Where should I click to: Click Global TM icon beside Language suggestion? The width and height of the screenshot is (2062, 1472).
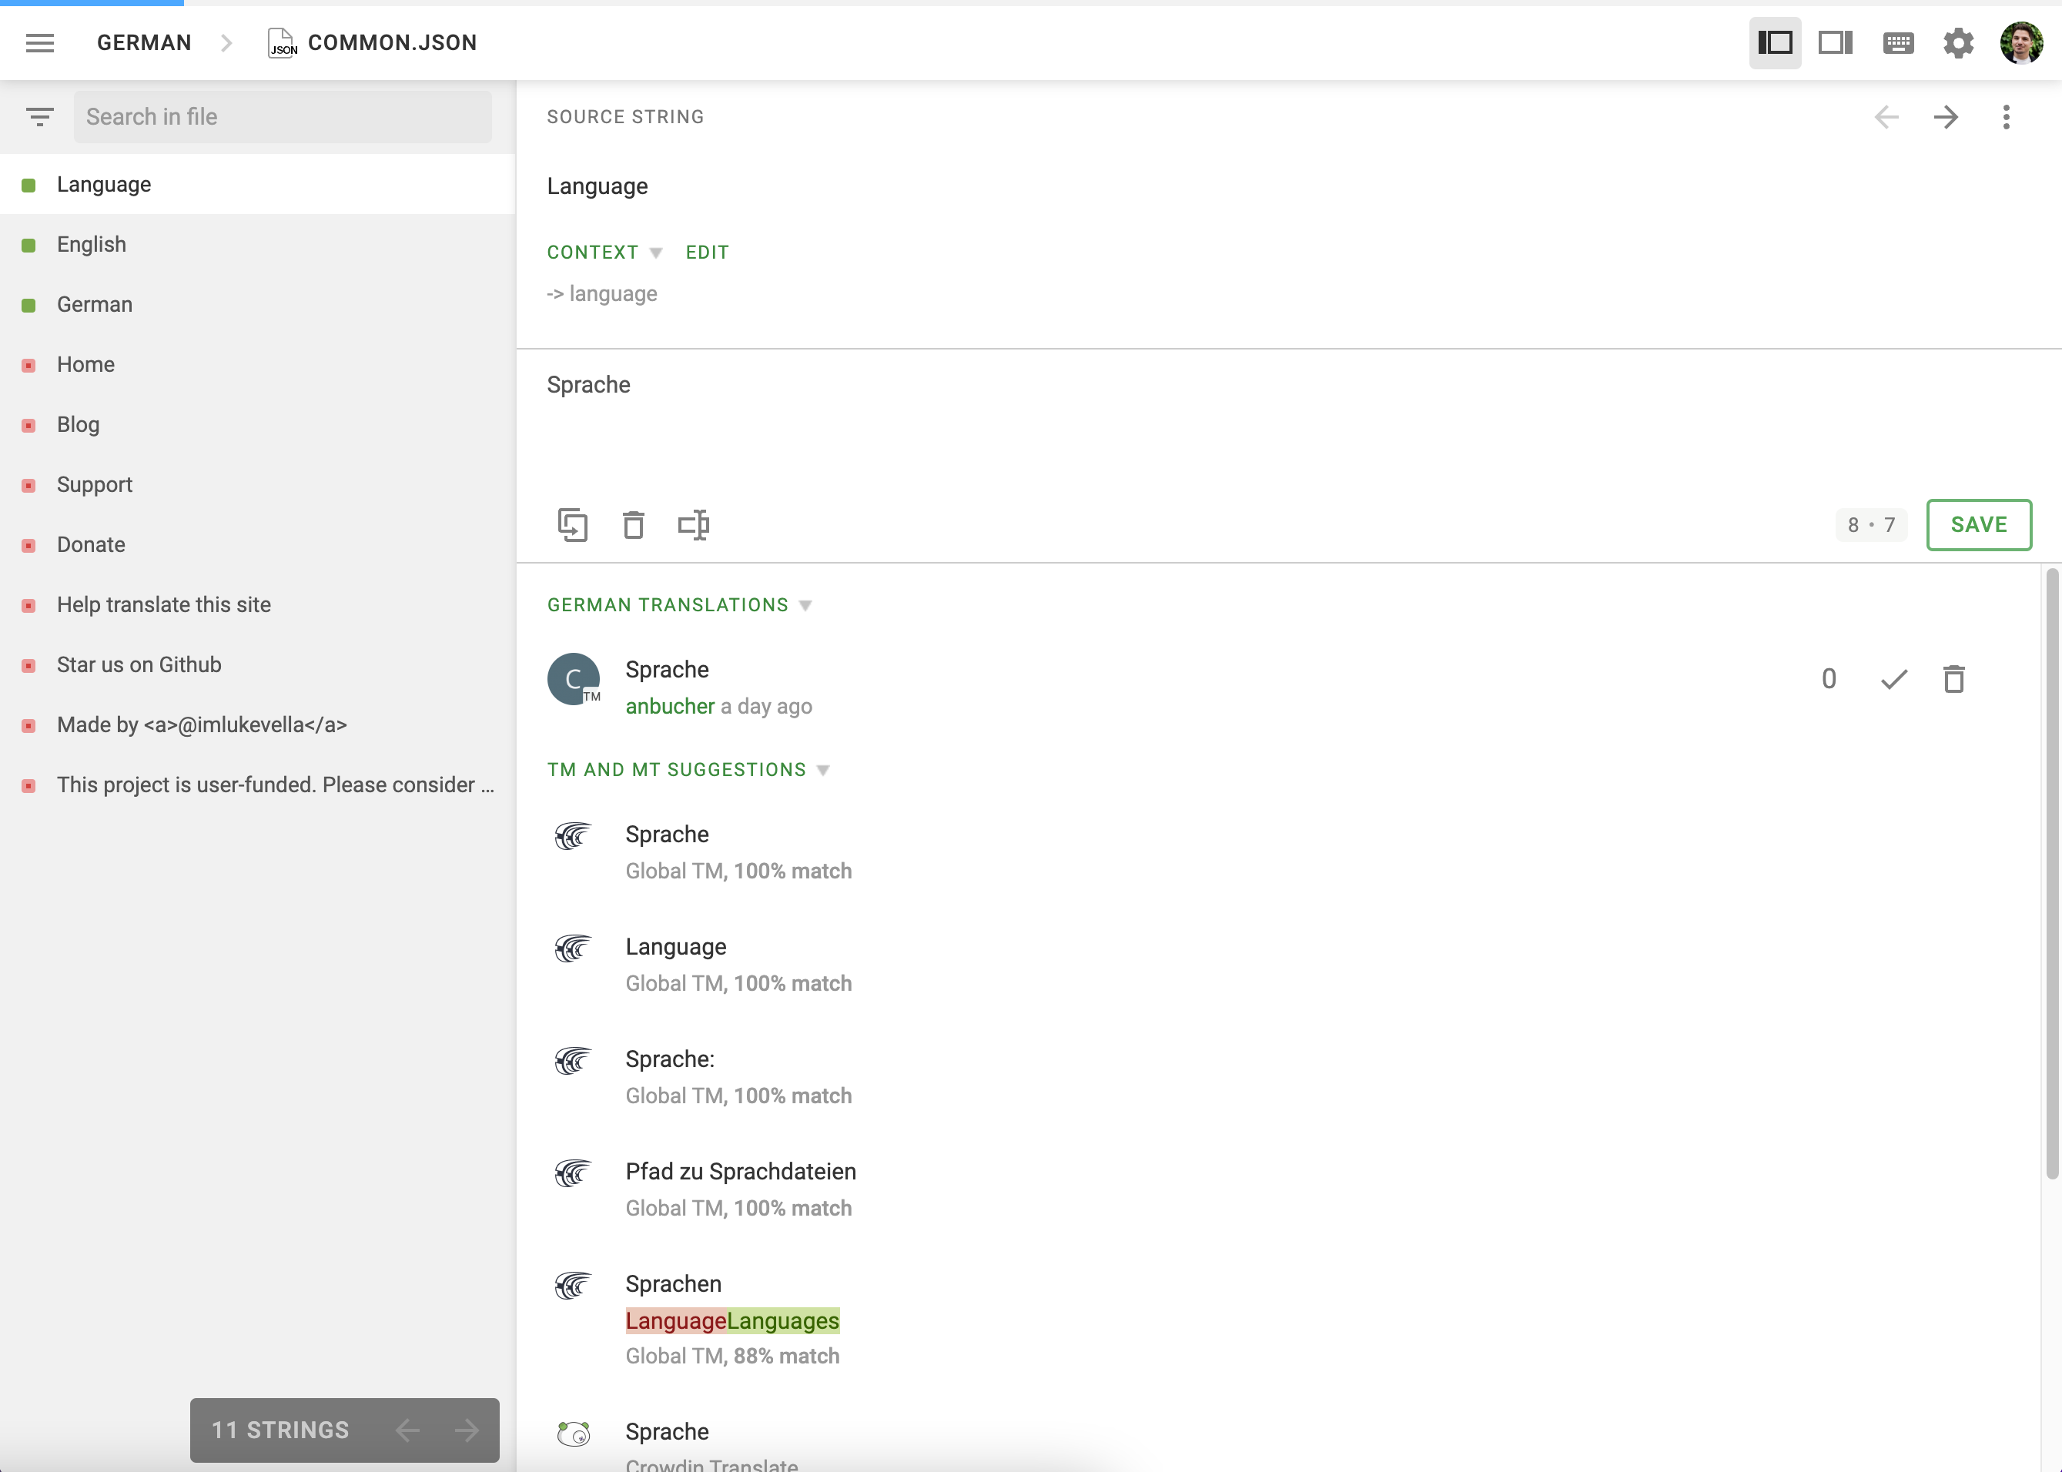coord(573,948)
